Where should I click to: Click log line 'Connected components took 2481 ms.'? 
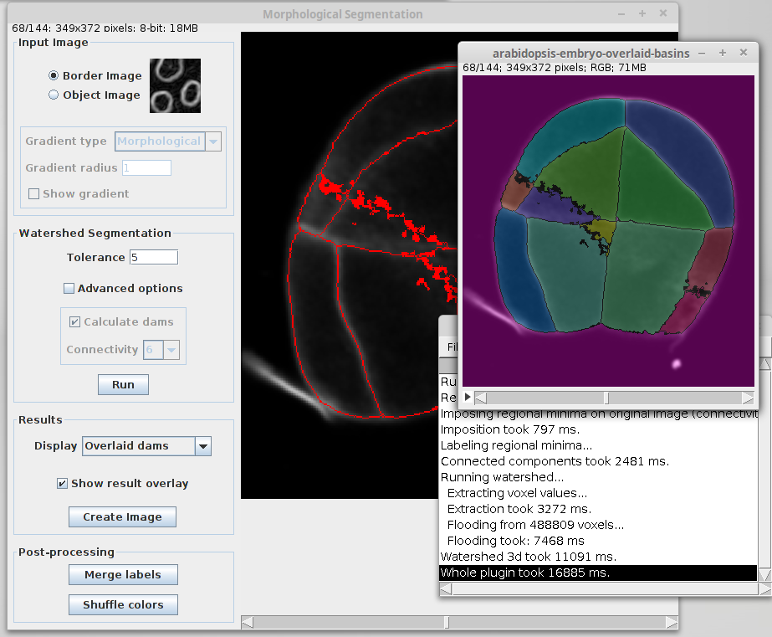pos(555,461)
